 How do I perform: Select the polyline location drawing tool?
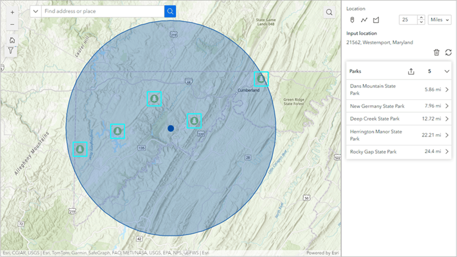tap(364, 20)
